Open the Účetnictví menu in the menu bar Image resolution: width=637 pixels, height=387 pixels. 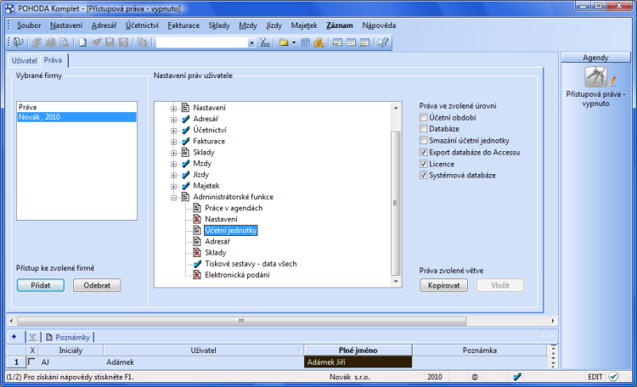coord(142,25)
